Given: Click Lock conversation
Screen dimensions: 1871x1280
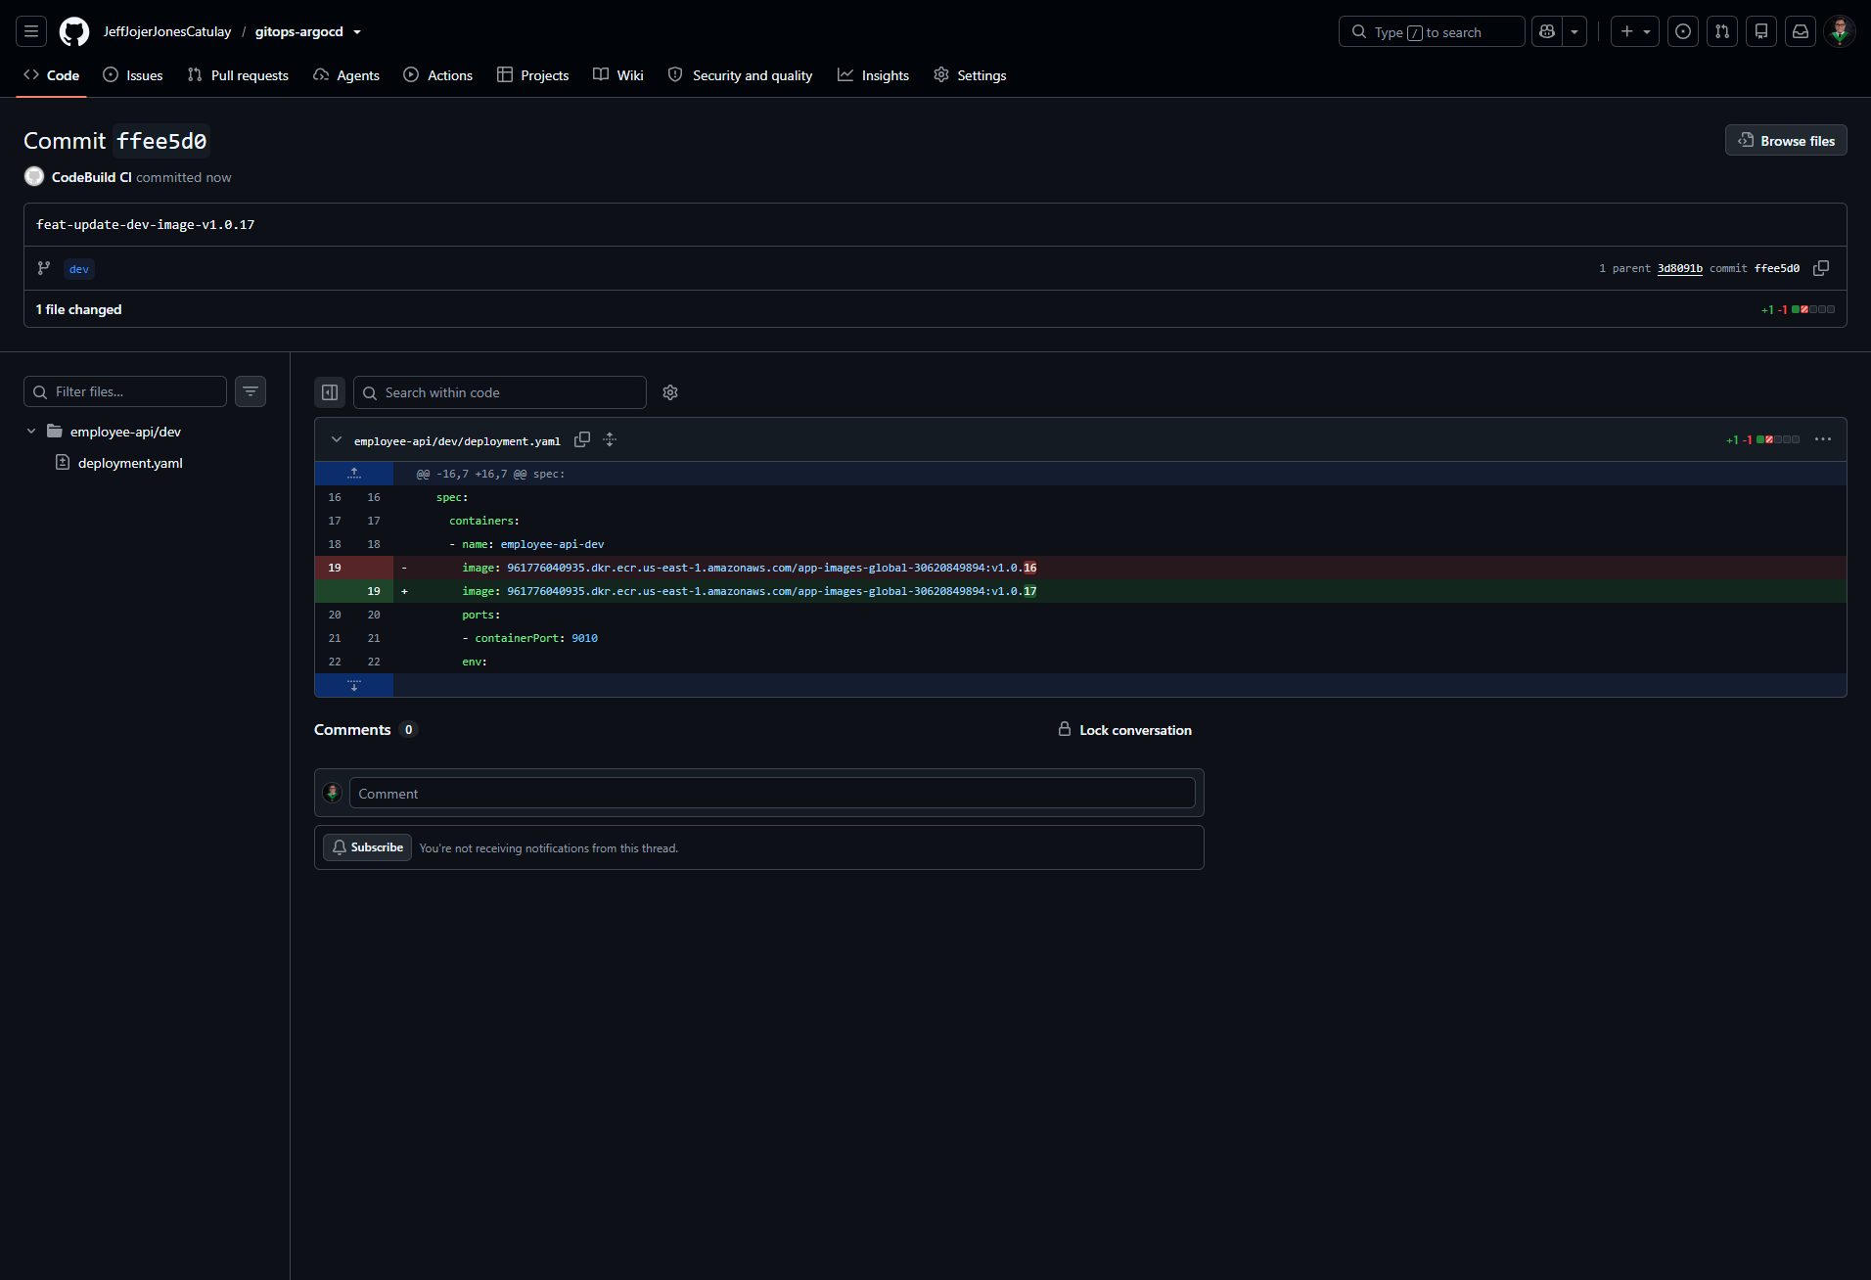Looking at the screenshot, I should [1125, 730].
